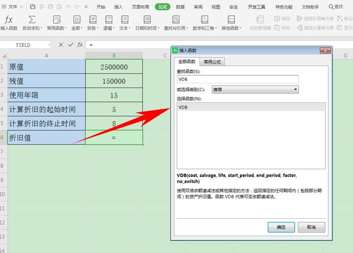Click the Paste name (粘贴) button

click(x=282, y=28)
